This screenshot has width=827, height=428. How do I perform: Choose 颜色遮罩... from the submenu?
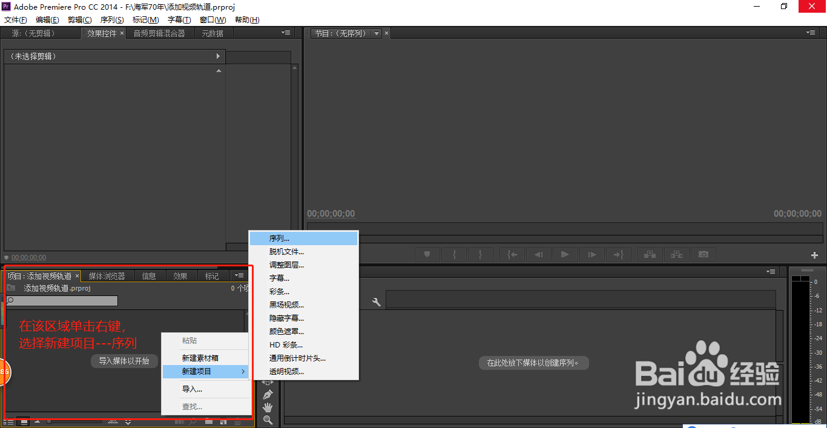click(304, 332)
